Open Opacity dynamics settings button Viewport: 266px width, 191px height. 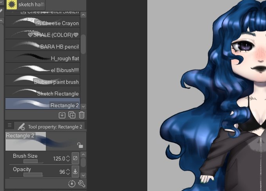75,171
